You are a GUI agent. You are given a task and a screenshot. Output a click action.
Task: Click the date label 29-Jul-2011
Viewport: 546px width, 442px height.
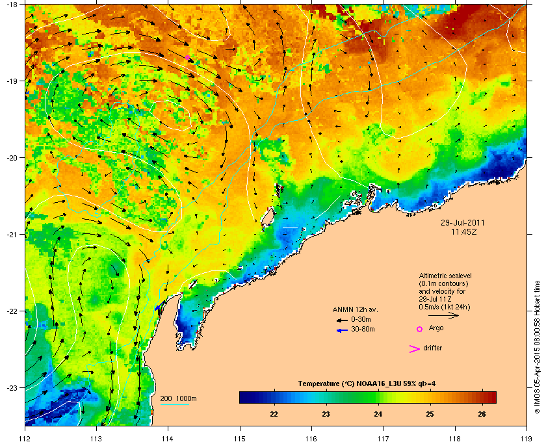(463, 223)
